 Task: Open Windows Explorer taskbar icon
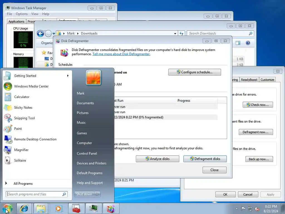tap(41, 208)
